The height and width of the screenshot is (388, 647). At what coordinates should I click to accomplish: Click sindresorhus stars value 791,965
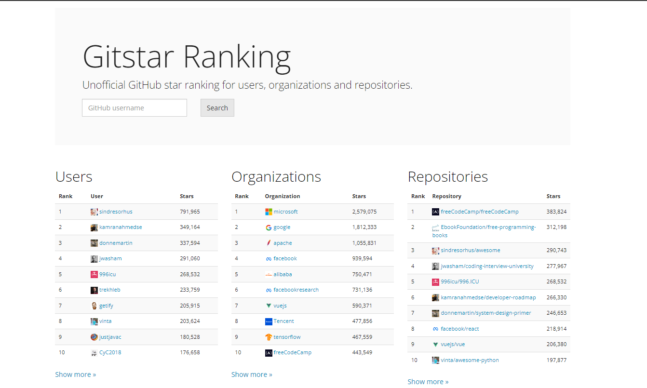pyautogui.click(x=189, y=212)
